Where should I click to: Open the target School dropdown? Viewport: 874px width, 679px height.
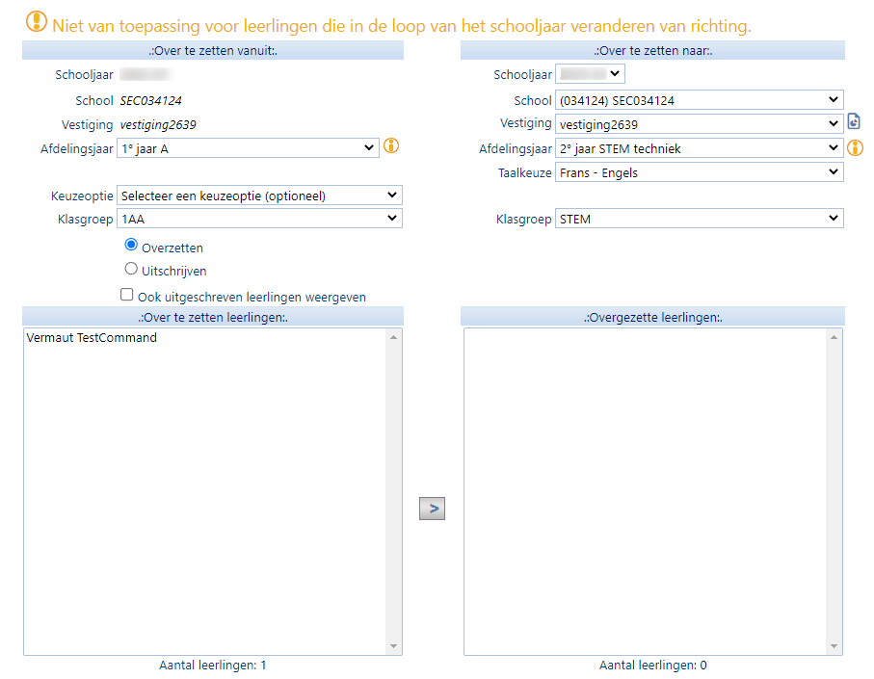699,100
